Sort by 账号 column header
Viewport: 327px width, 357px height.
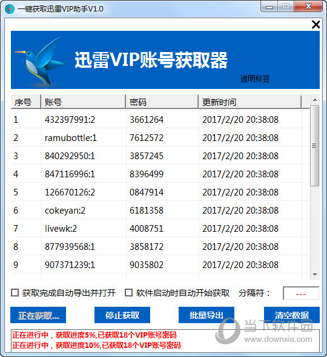pyautogui.click(x=83, y=102)
